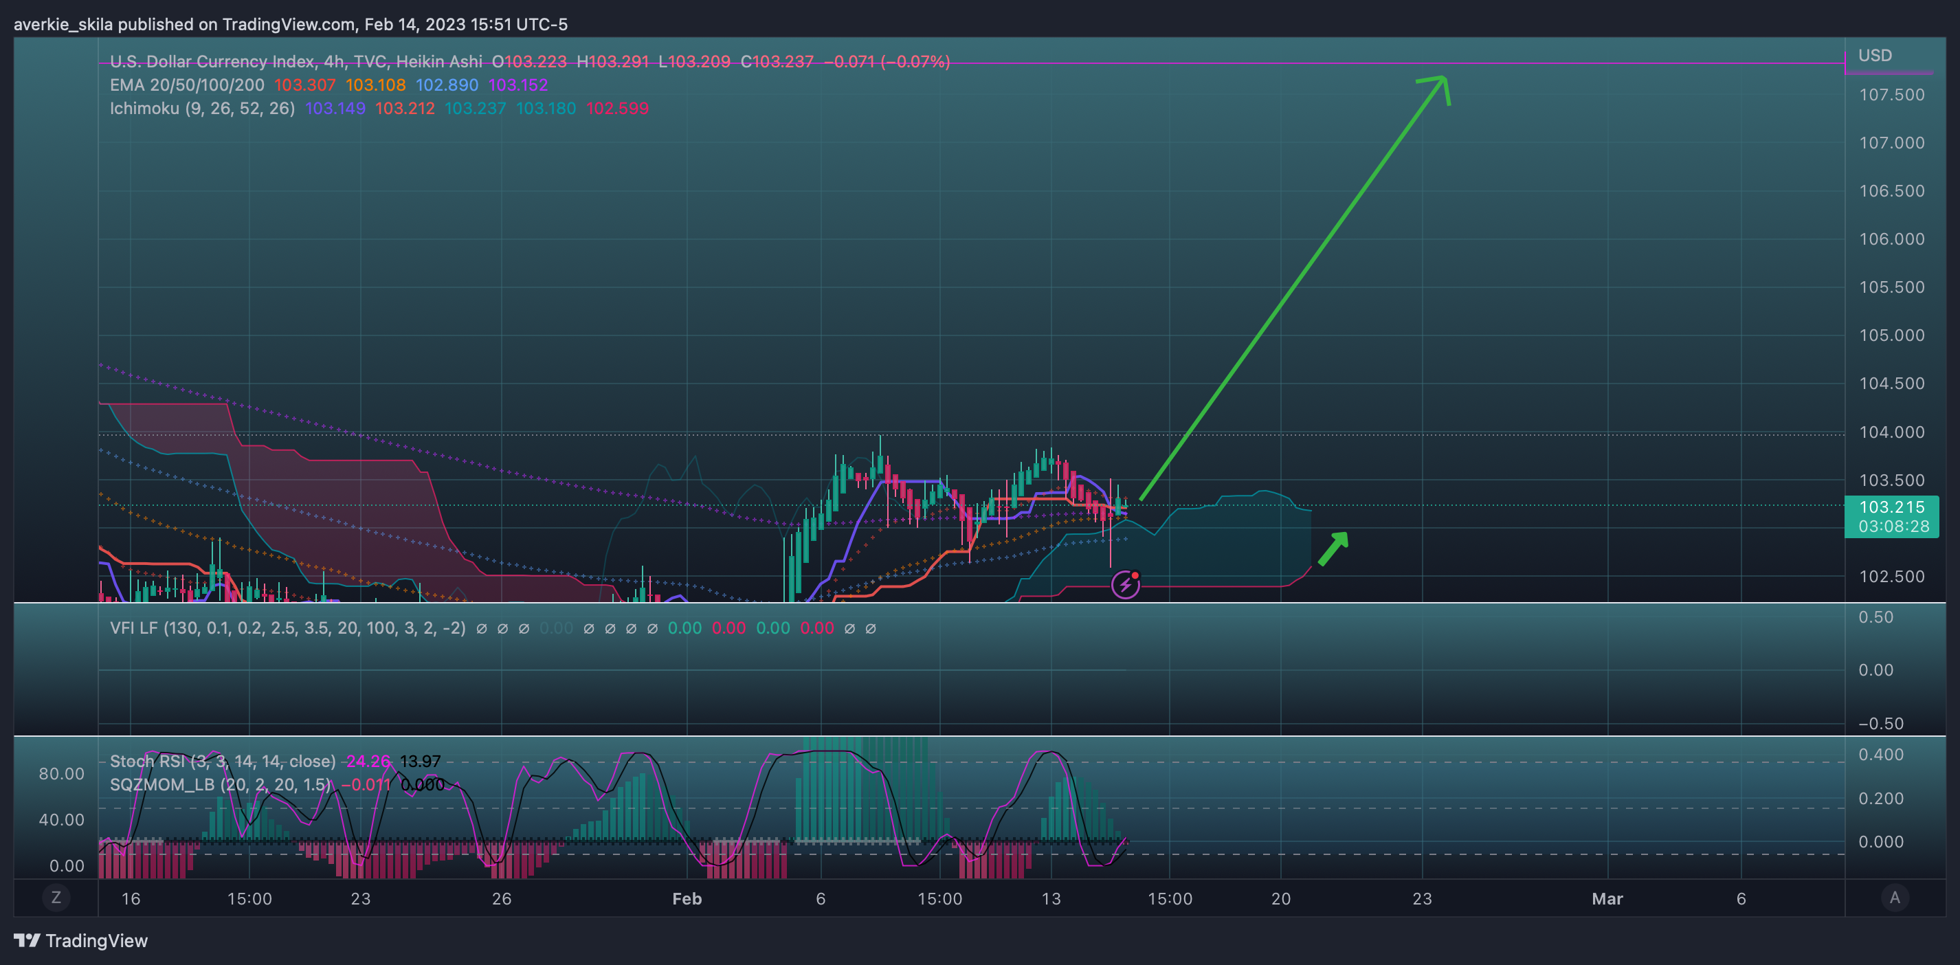Click the EMA 200 value 103.152
Viewport: 1960px width, 965px height.
click(518, 85)
